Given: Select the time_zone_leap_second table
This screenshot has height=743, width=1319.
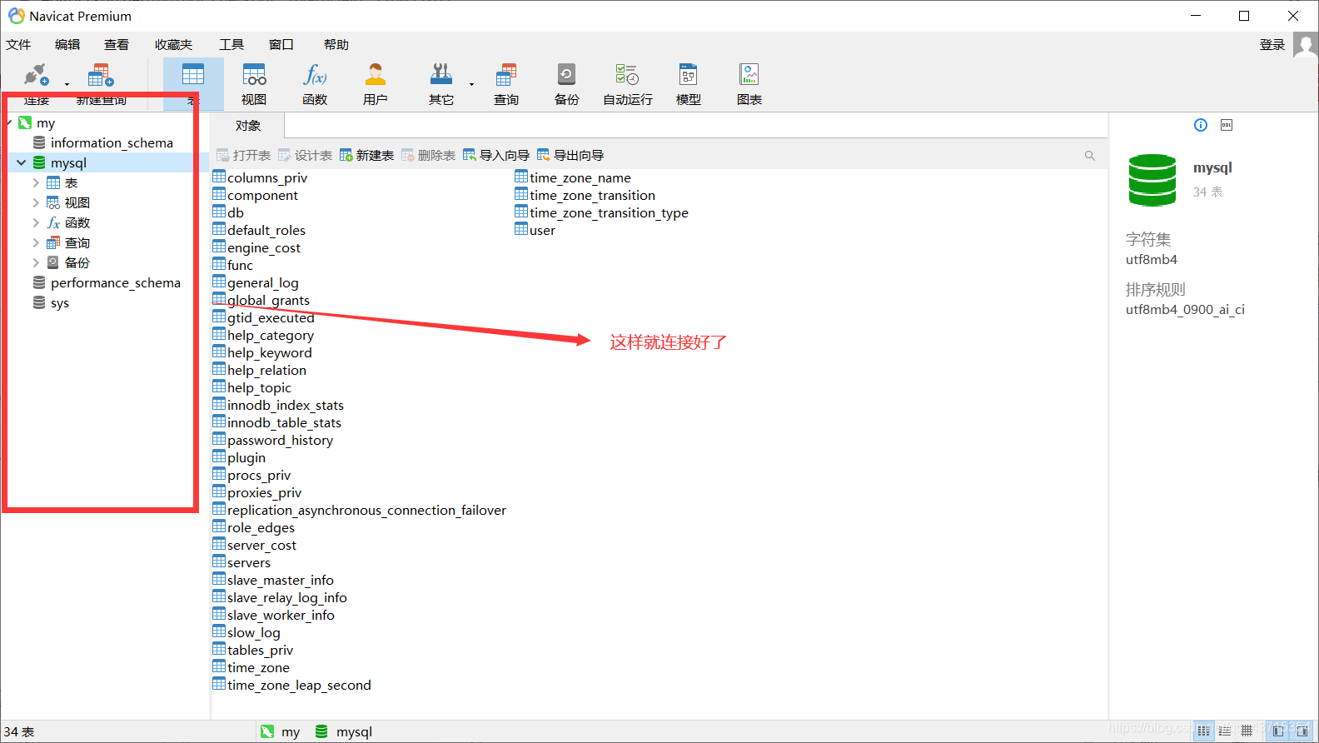Looking at the screenshot, I should (299, 685).
